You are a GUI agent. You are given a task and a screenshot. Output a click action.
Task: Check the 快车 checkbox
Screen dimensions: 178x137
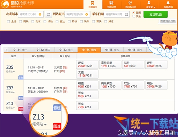pyautogui.click(x=81, y=21)
